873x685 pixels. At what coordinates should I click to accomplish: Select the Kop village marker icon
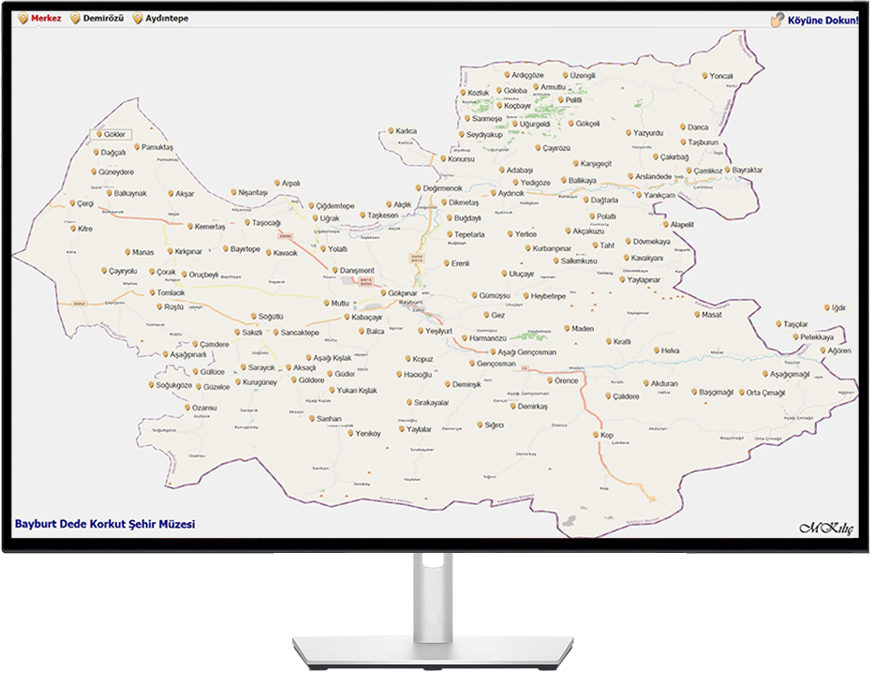(595, 435)
